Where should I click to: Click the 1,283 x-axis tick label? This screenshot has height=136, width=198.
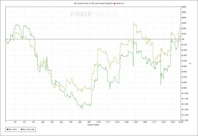tap(117, 122)
